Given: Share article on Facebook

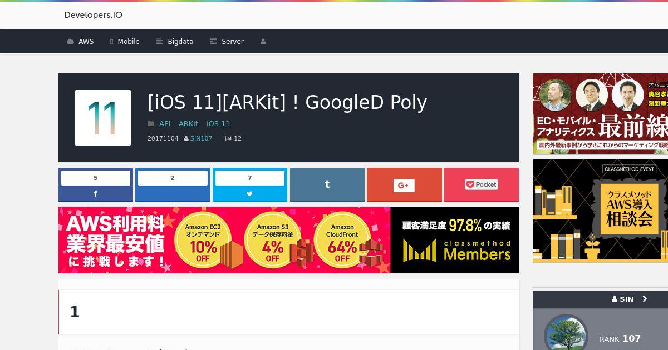Looking at the screenshot, I should tap(96, 184).
